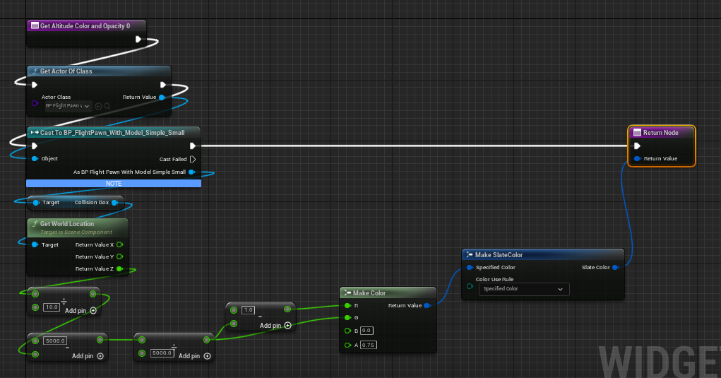721x378 pixels.
Task: Click Get World Location Target pin
Action: (x=35, y=244)
